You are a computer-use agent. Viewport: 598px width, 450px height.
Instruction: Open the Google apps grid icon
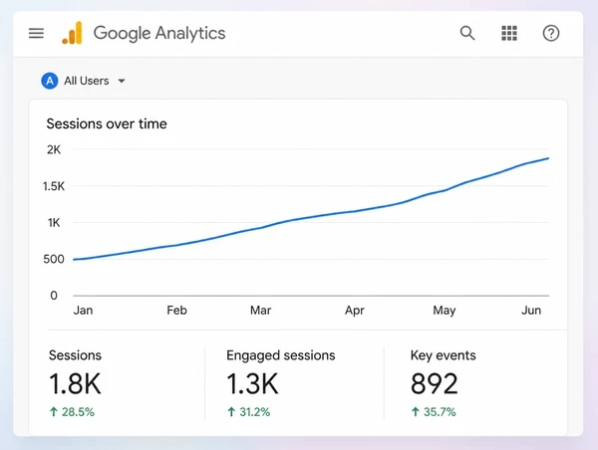[x=509, y=33]
